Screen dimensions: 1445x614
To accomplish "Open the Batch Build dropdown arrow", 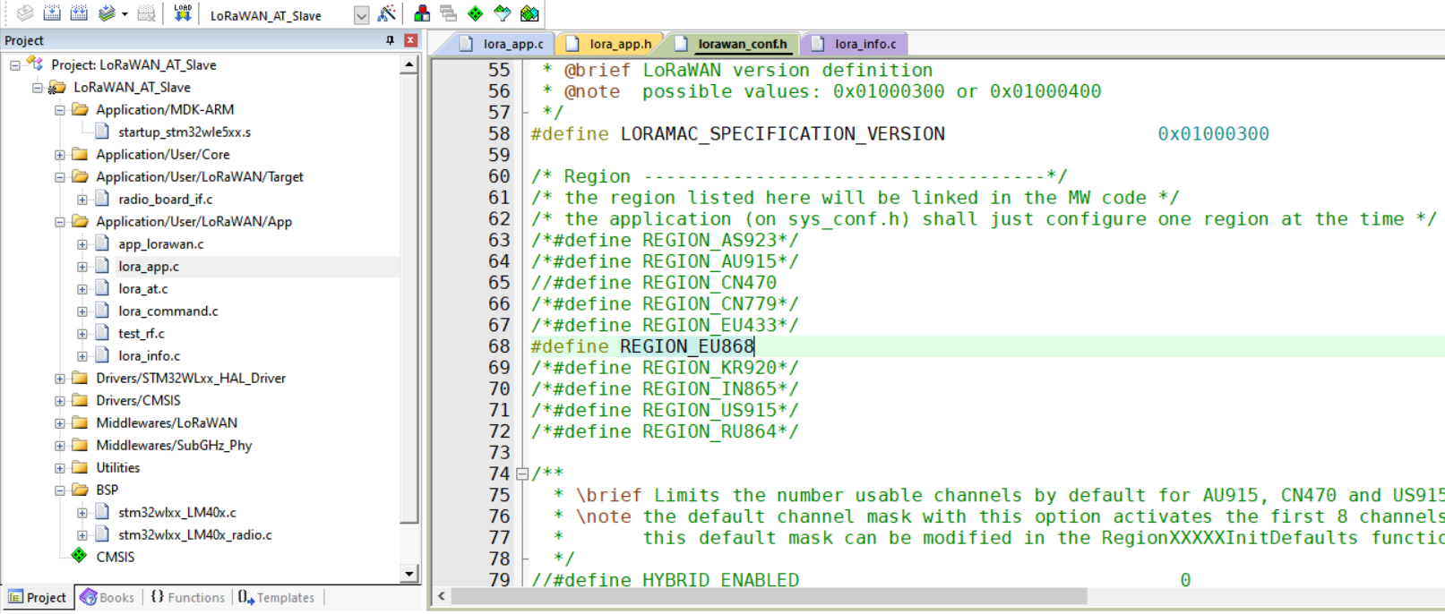I will pyautogui.click(x=125, y=14).
